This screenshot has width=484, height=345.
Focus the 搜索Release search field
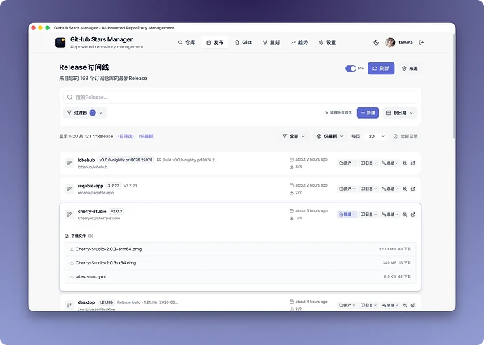click(x=240, y=97)
